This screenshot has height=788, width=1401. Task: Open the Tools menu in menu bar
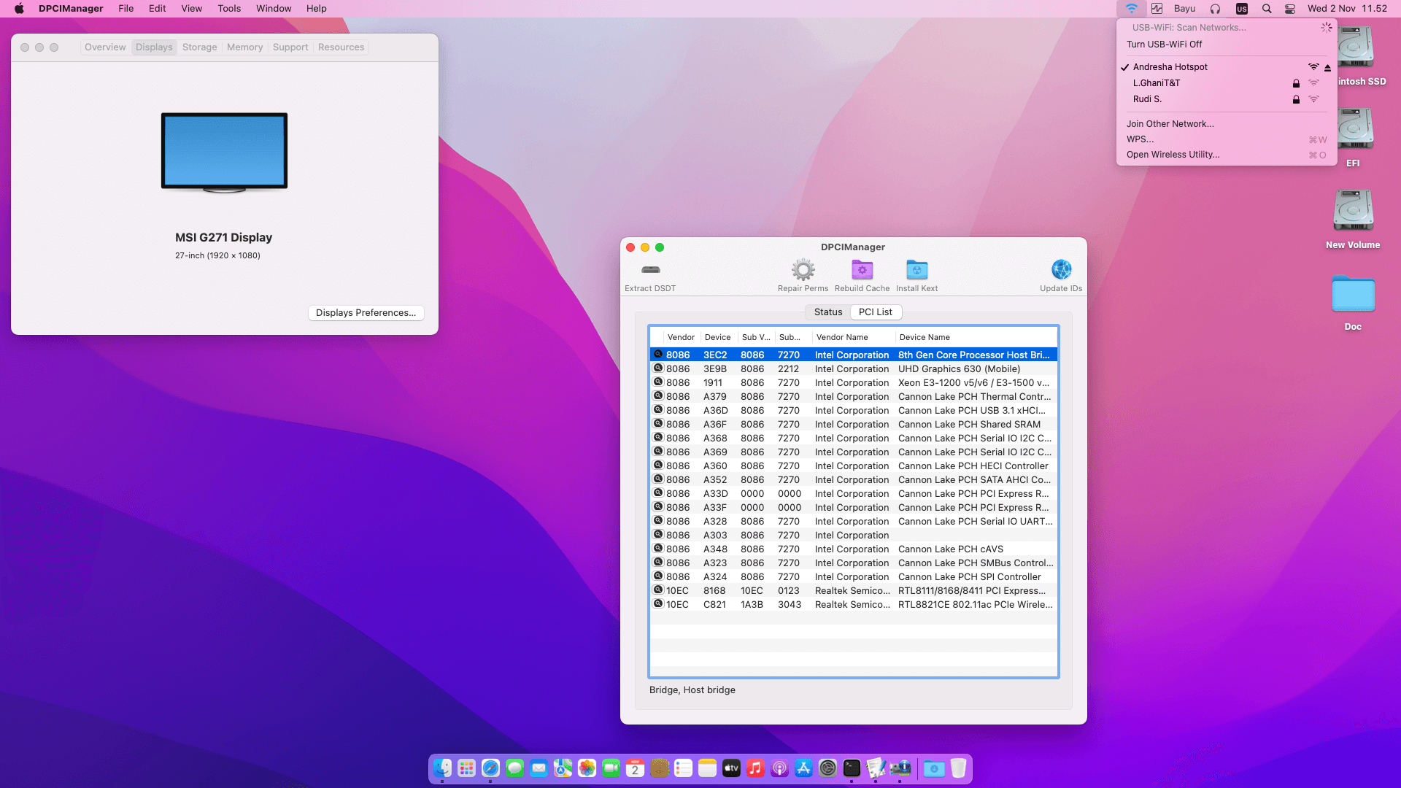pos(228,9)
